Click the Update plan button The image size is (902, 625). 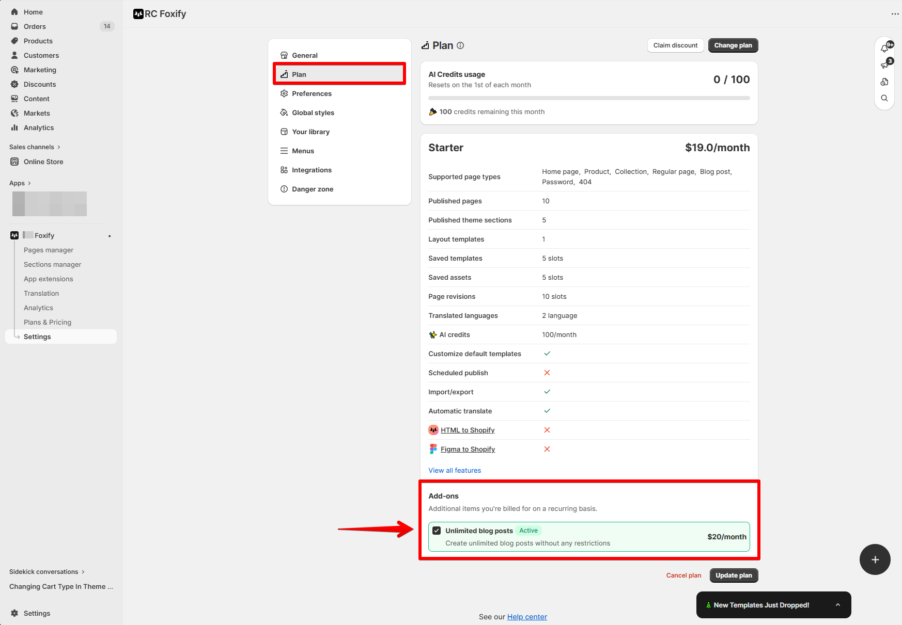(734, 575)
